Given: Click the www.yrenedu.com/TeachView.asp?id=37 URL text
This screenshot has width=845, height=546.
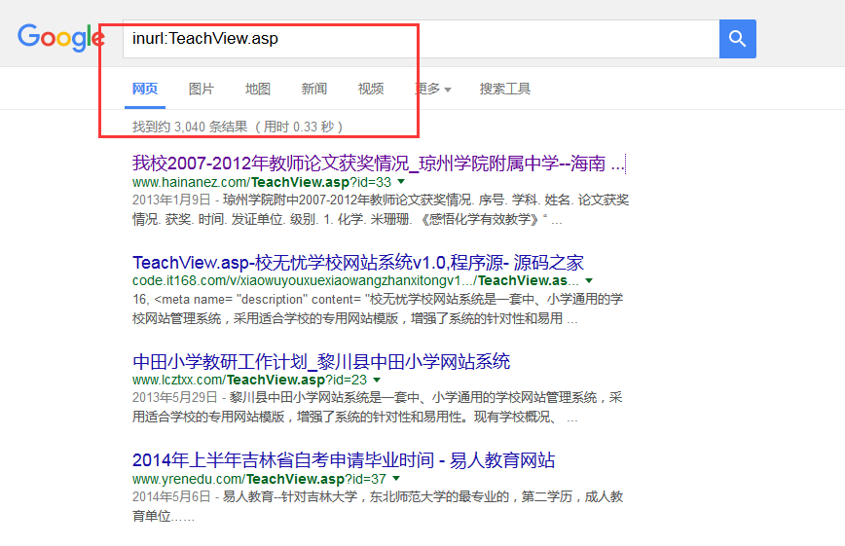Looking at the screenshot, I should coord(259,479).
